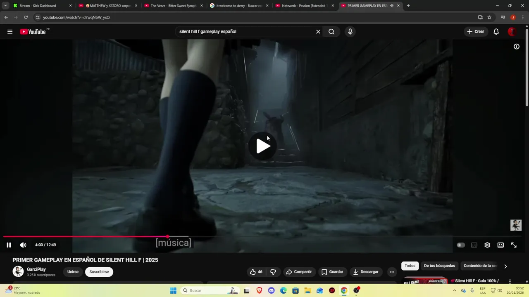Save the video with Guardar
The image size is (529, 297).
point(332,272)
